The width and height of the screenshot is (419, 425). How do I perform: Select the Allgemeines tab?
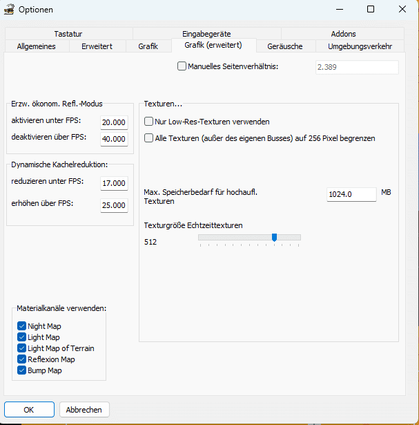pos(36,46)
